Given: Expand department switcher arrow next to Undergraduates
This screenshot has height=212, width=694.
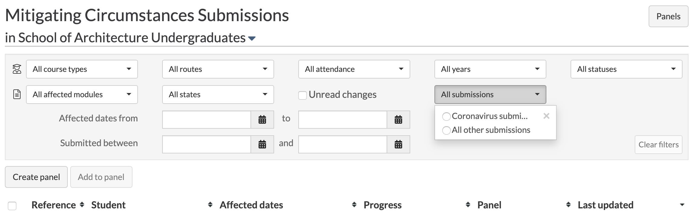Looking at the screenshot, I should 252,38.
